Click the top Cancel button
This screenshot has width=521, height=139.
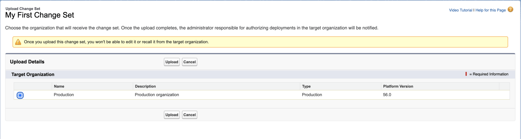coord(190,62)
